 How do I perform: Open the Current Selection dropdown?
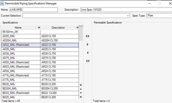click(128, 16)
